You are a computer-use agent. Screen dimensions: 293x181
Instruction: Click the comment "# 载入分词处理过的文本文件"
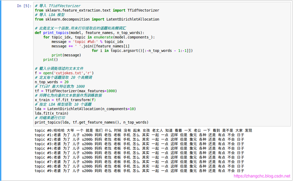click(x=59, y=69)
